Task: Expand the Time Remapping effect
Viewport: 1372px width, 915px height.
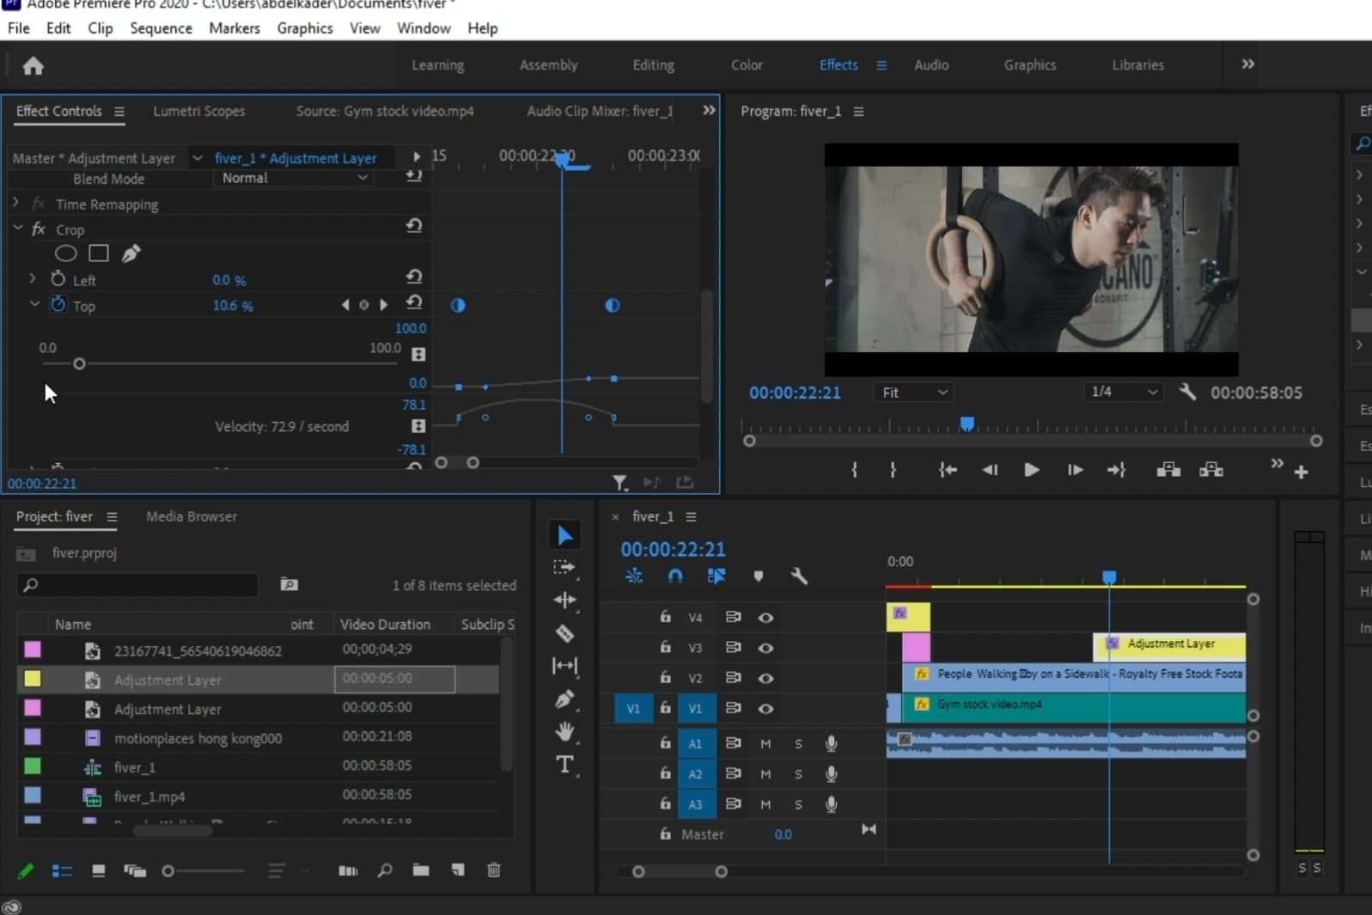Action: pyautogui.click(x=16, y=204)
